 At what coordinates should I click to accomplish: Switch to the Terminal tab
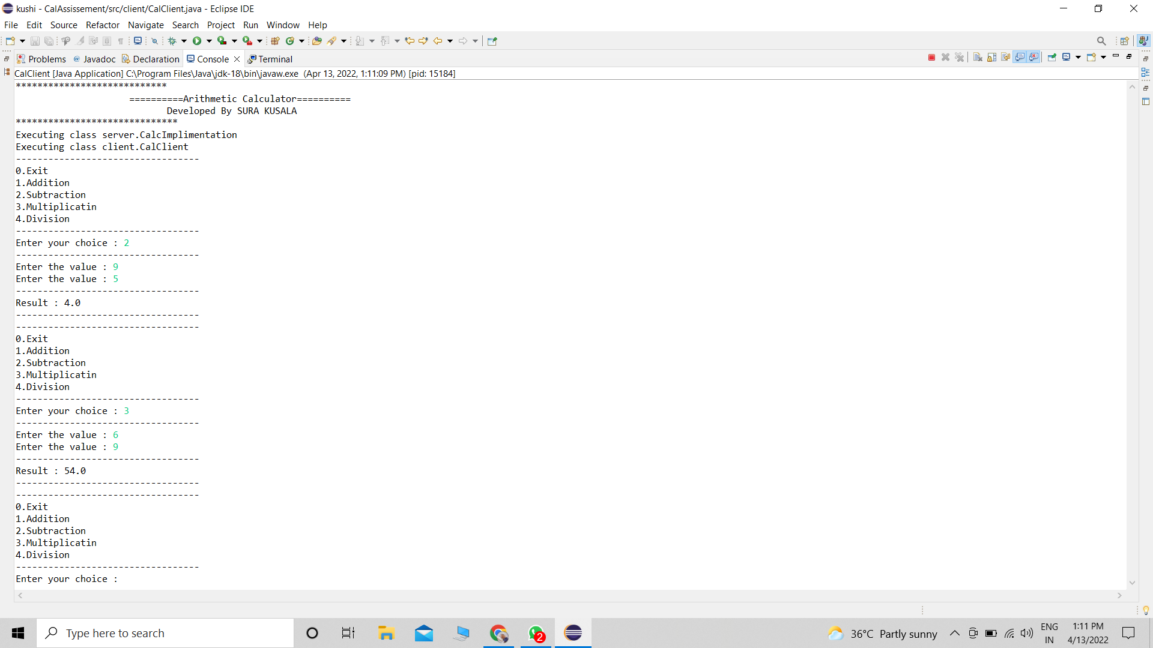tap(270, 59)
